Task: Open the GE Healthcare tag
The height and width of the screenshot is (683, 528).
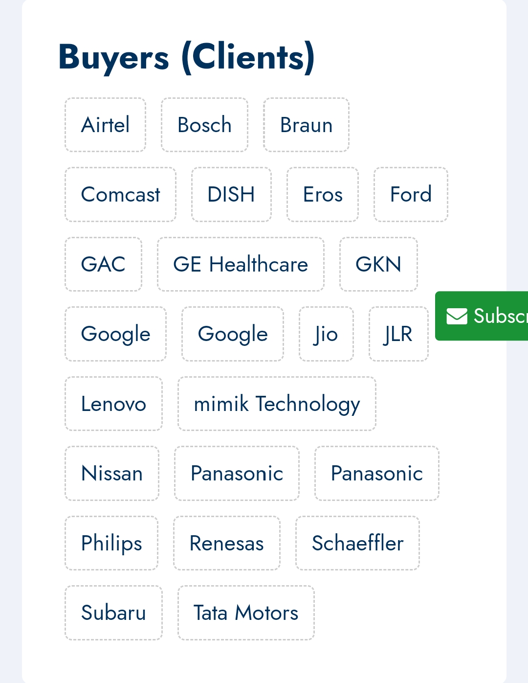Action: 241,264
